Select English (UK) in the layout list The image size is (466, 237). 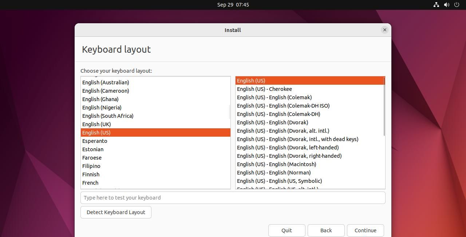[96, 124]
